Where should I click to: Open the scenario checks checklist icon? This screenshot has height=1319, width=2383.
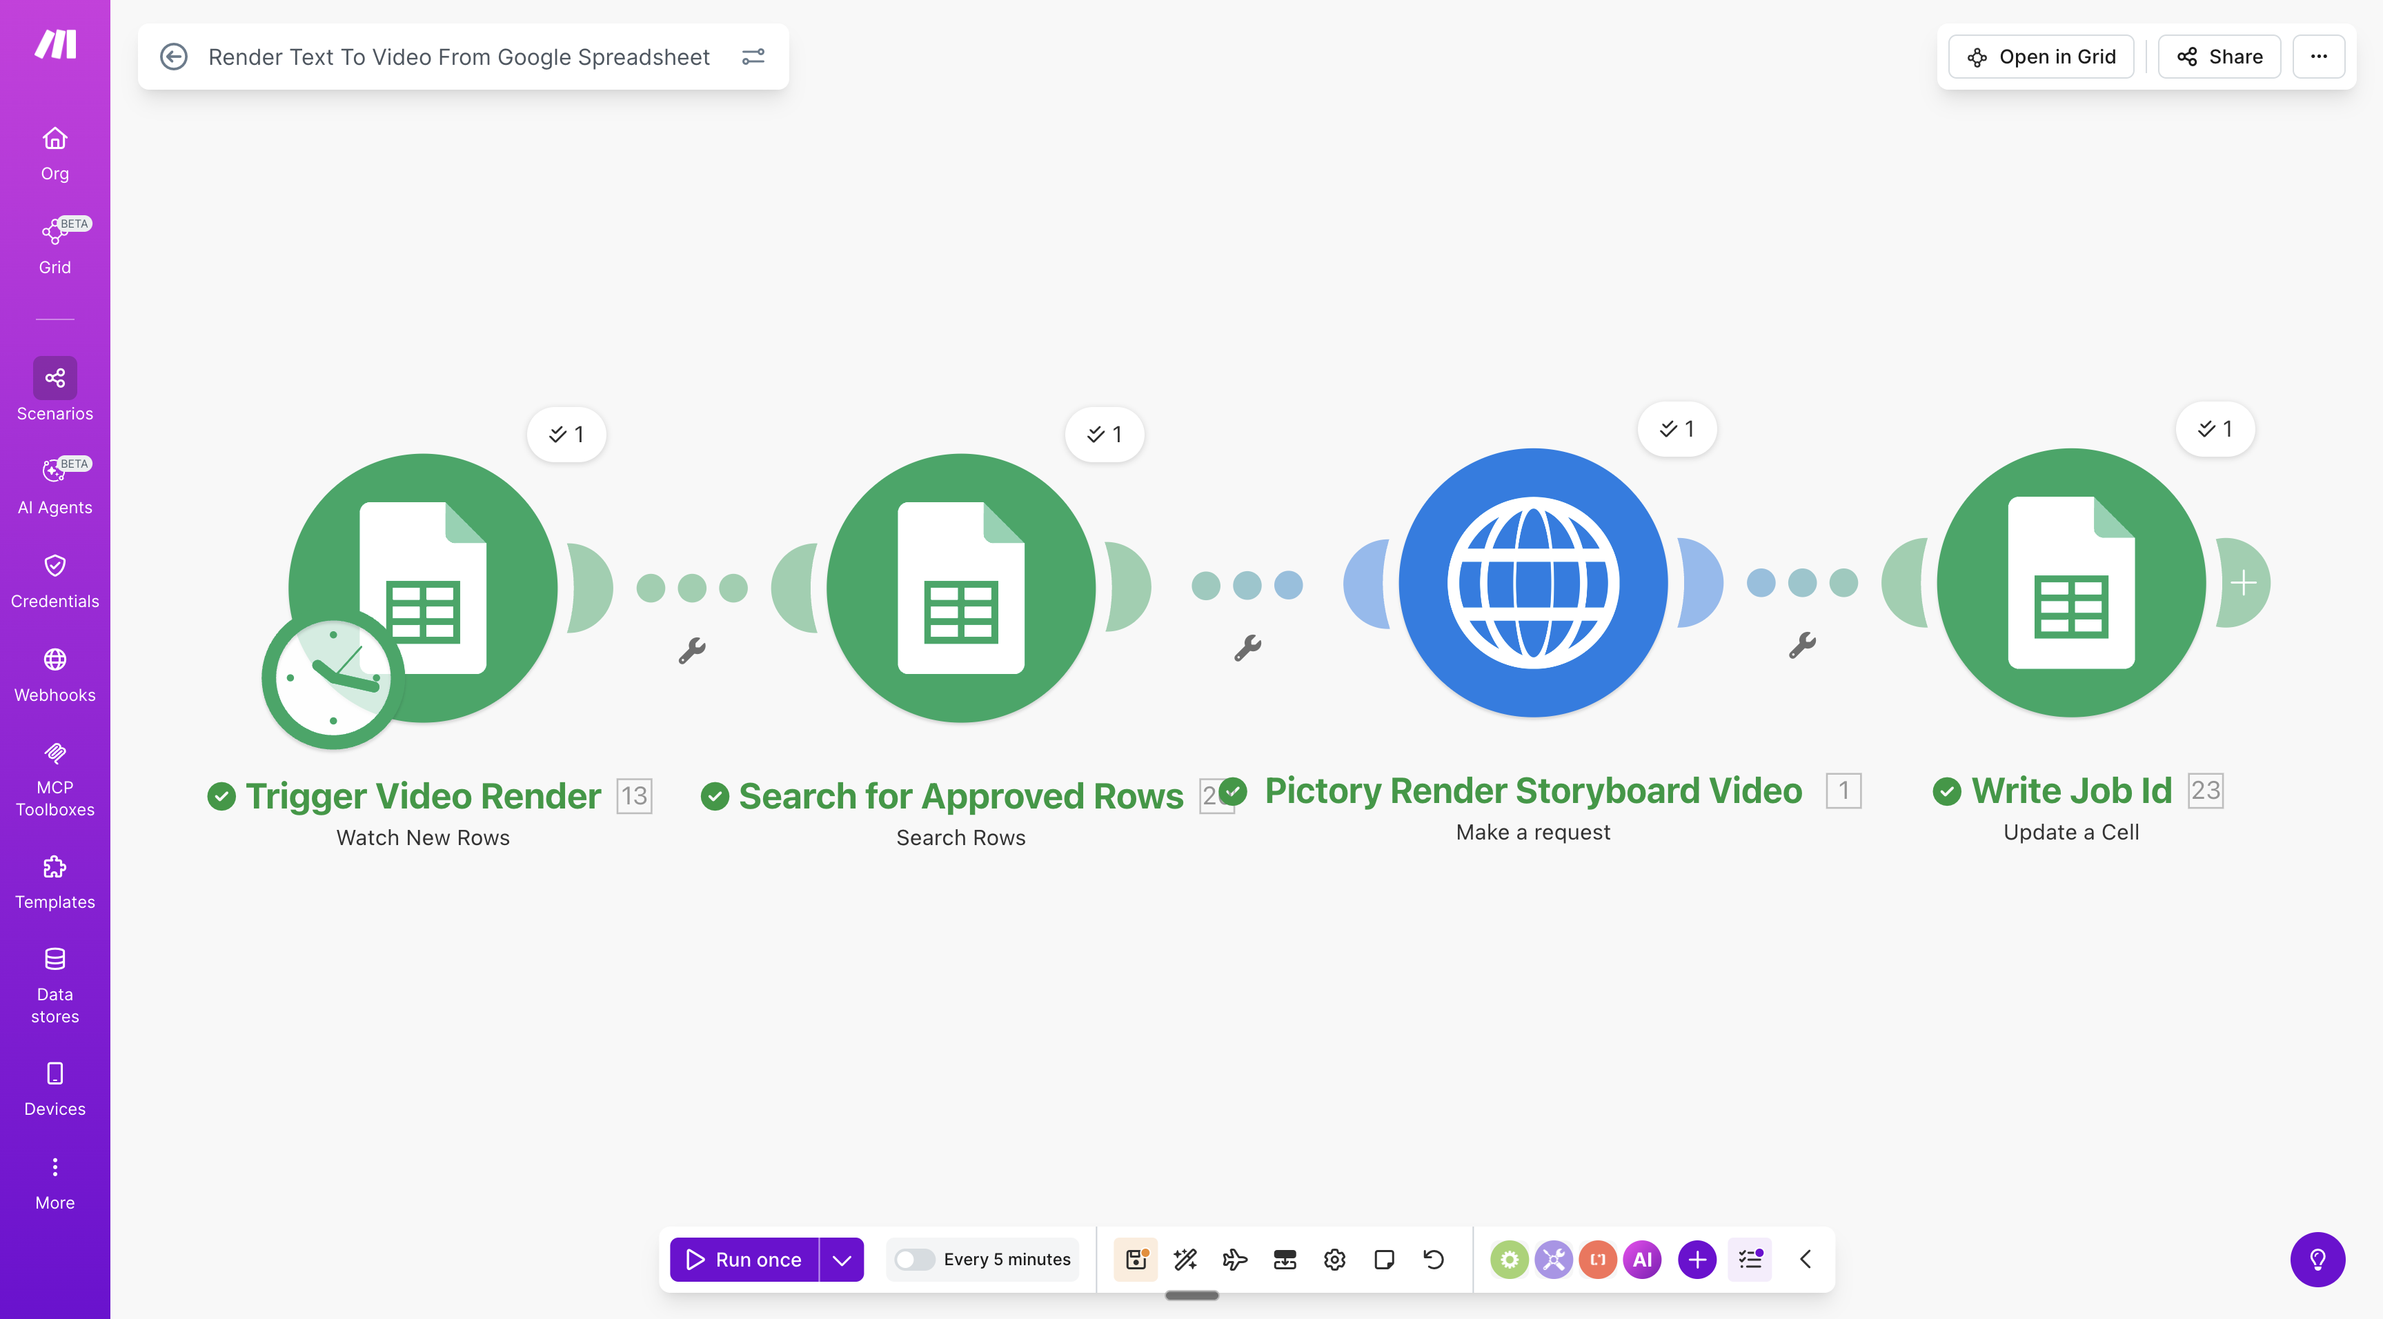point(1750,1259)
